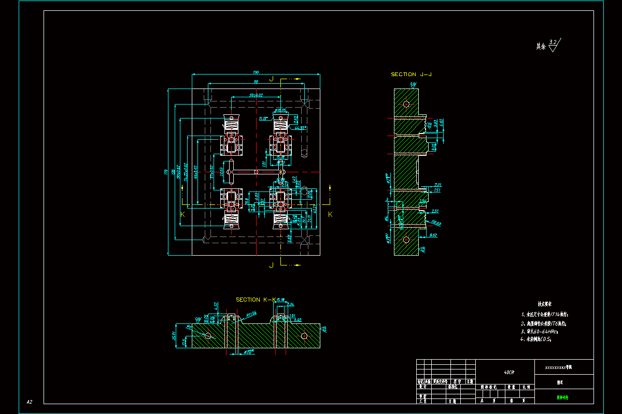
Task: Click the A2 sheet size label
Action: pyautogui.click(x=30, y=402)
